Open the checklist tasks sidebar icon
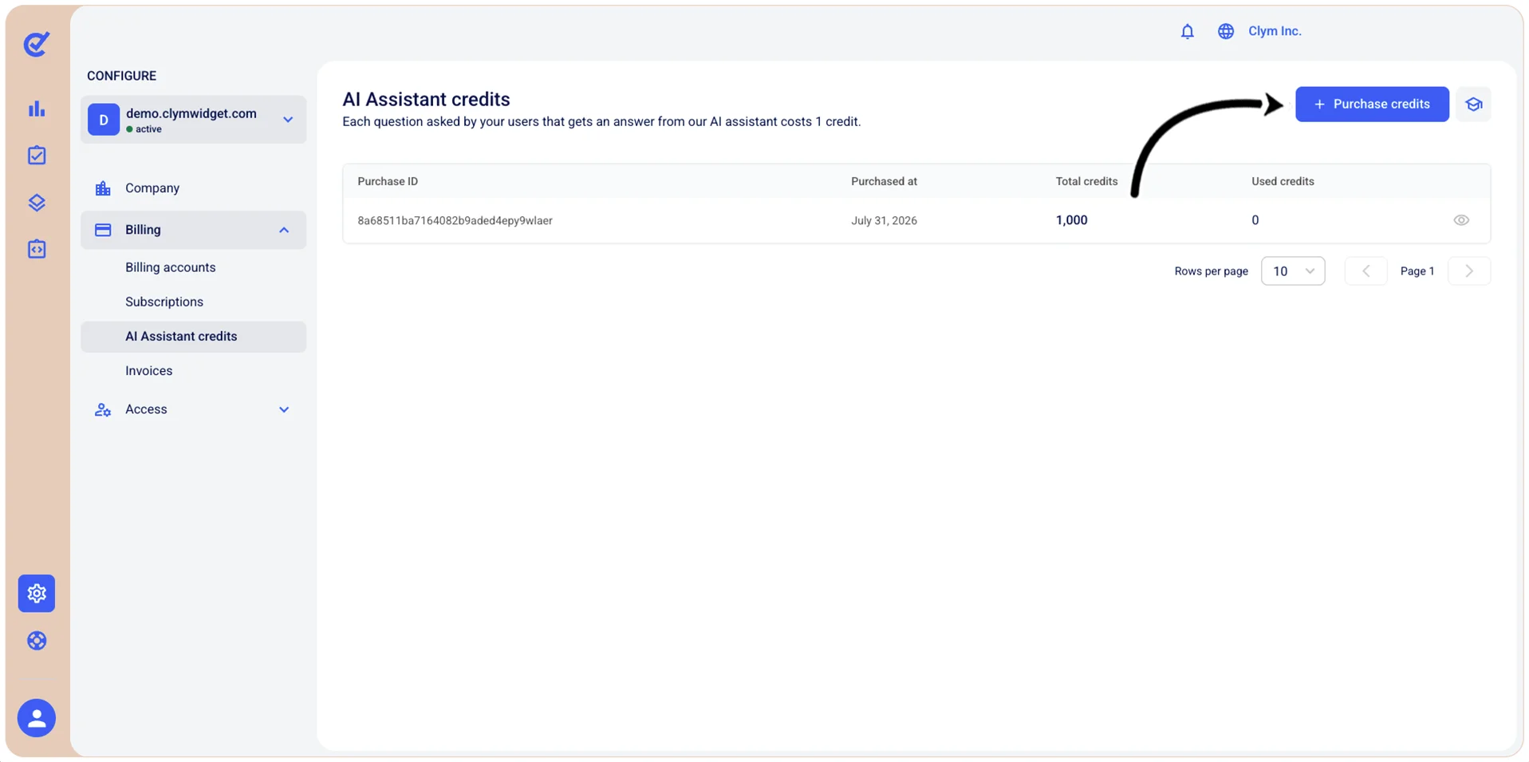The height and width of the screenshot is (762, 1529). point(37,156)
